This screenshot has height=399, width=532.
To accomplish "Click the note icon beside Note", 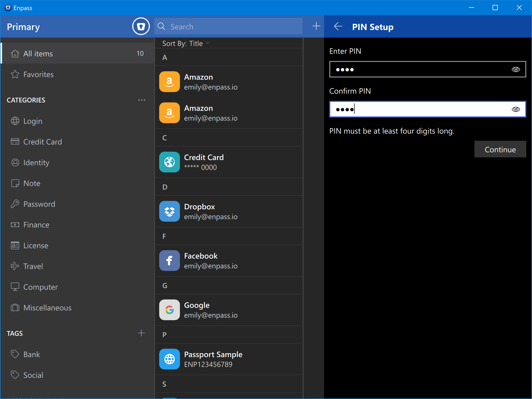I will click(15, 183).
